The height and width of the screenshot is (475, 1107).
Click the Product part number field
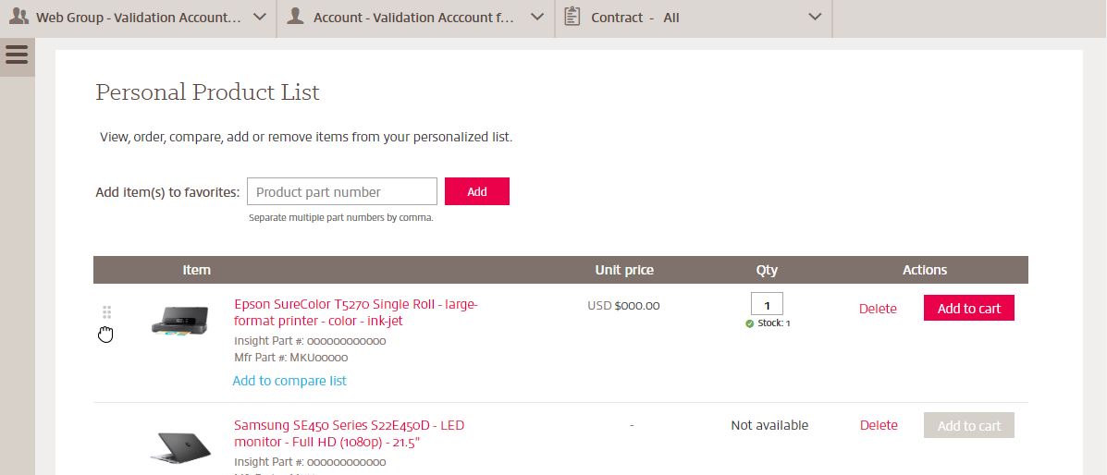(x=341, y=191)
